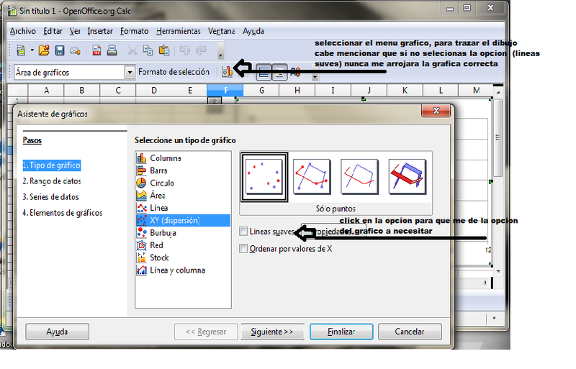The image size is (576, 369).
Task: Expand the New document dropdown arrow
Action: (32, 50)
